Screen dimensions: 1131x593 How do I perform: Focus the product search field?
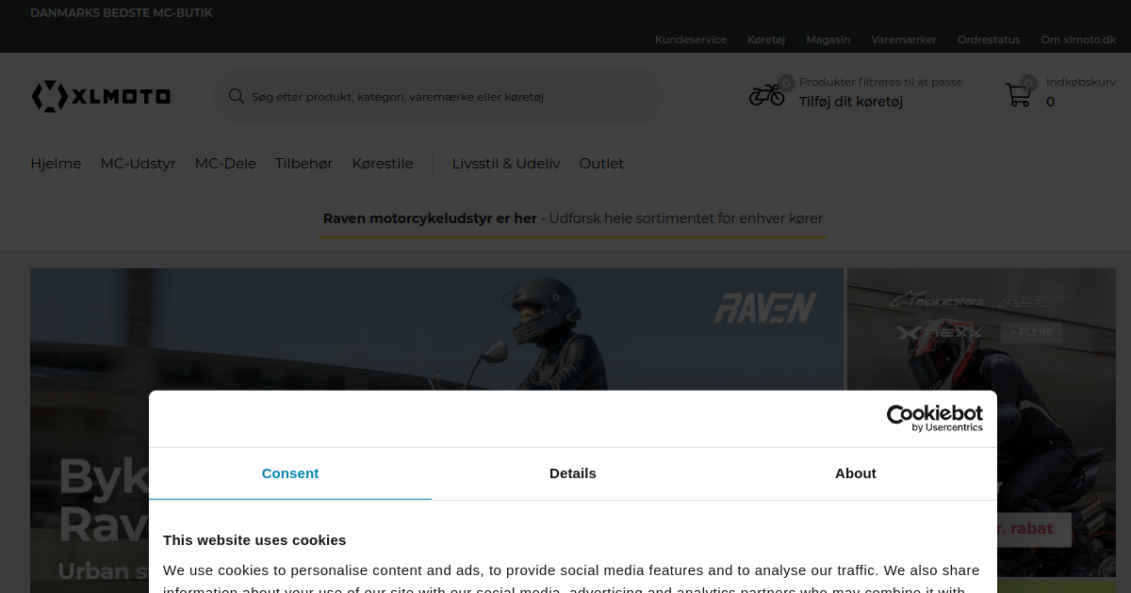(x=437, y=96)
